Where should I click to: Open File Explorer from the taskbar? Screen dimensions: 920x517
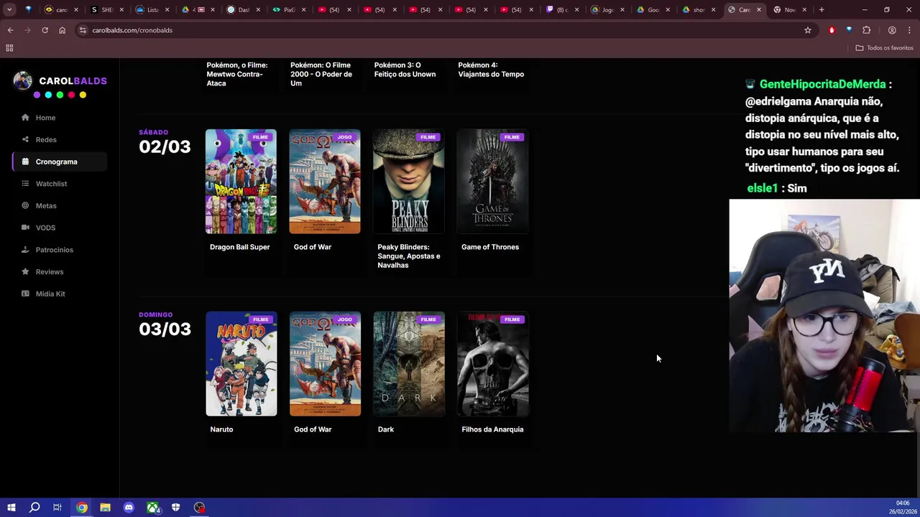point(105,508)
